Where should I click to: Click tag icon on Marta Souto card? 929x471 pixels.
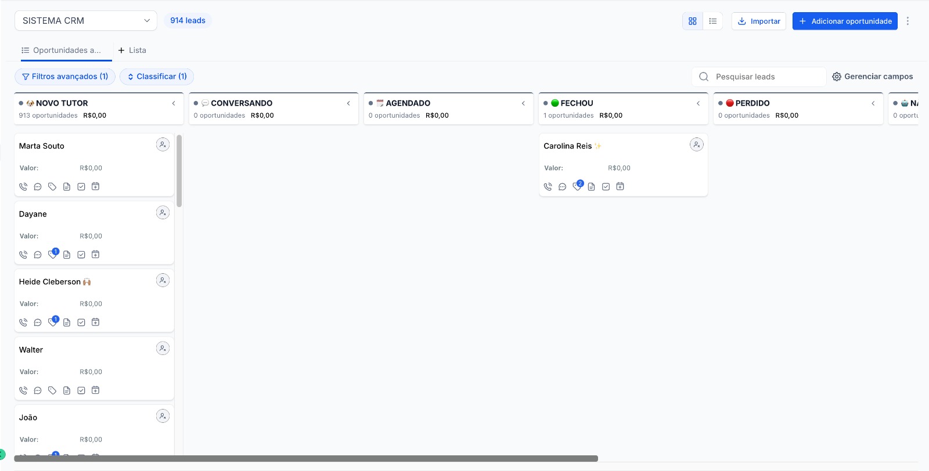[x=52, y=187]
